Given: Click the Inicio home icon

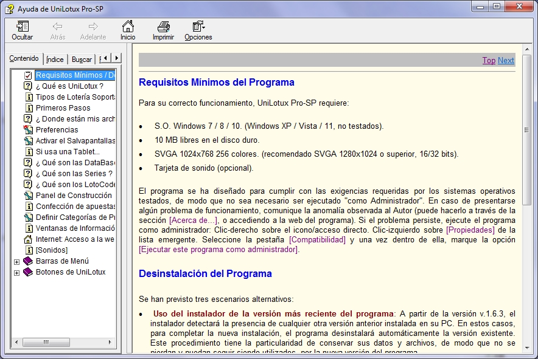Looking at the screenshot, I should click(128, 27).
